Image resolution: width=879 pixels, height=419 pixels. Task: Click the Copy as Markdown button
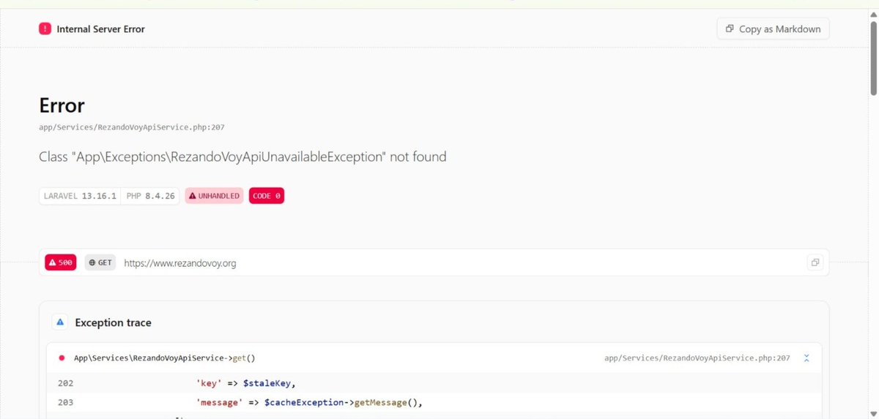pyautogui.click(x=773, y=29)
